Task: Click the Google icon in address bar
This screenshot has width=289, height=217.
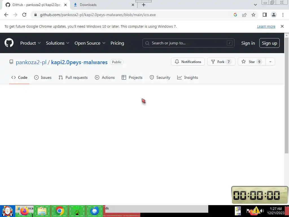Action: point(235,15)
